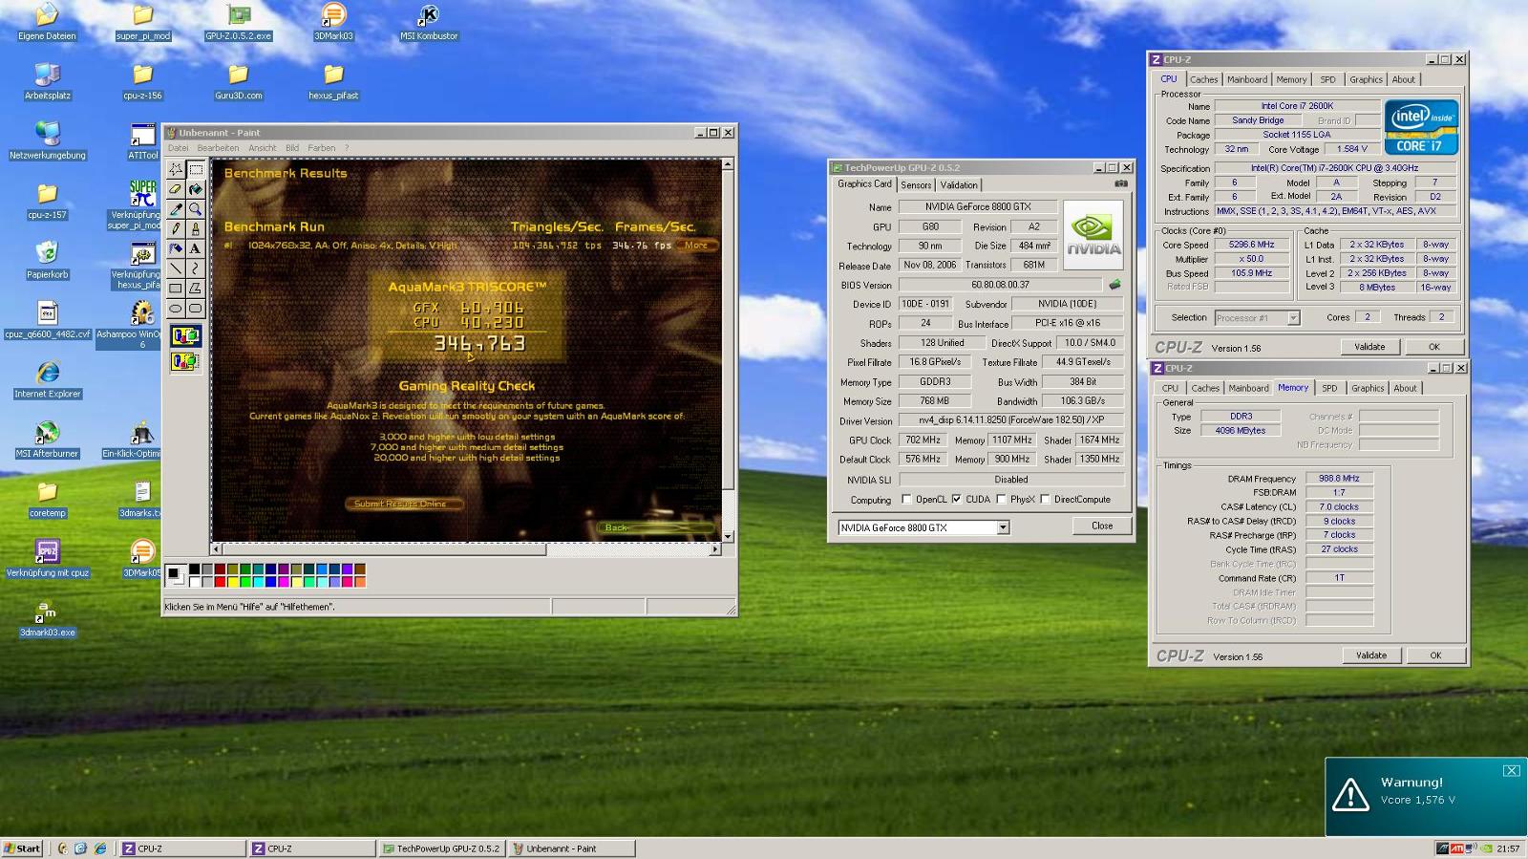Toggle the PhysX checkbox in GPU-Z
1528x859 pixels.
tap(1001, 499)
